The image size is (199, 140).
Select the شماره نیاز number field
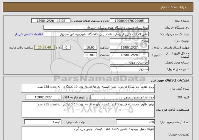click(129, 21)
